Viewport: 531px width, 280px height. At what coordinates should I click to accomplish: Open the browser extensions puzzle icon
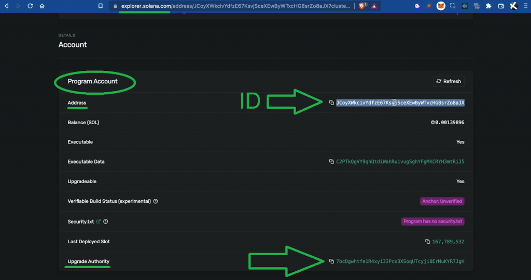point(488,6)
